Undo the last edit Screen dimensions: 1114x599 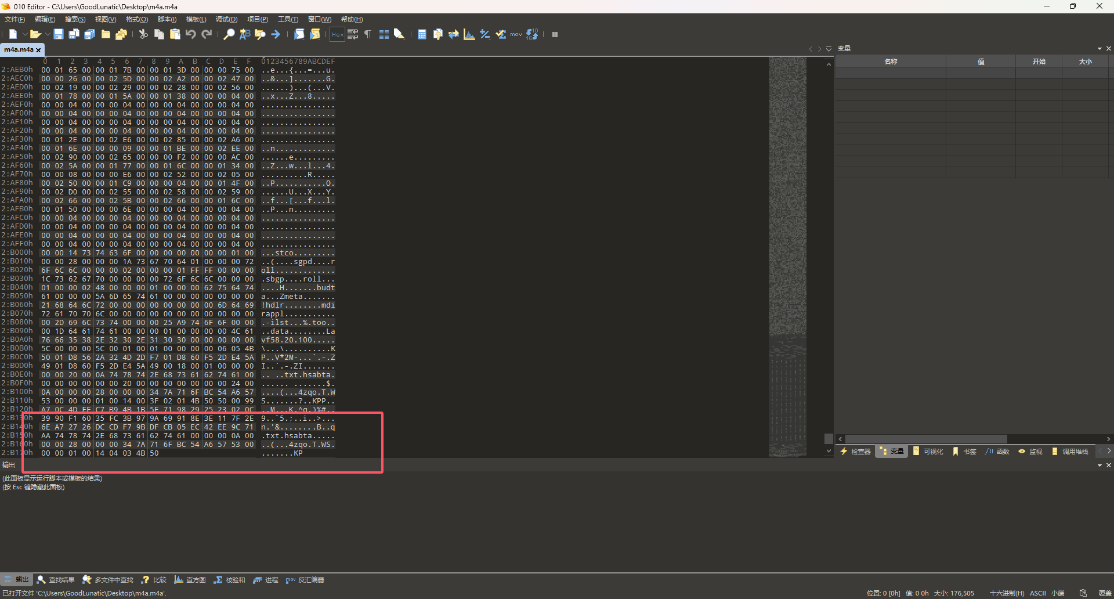click(190, 34)
